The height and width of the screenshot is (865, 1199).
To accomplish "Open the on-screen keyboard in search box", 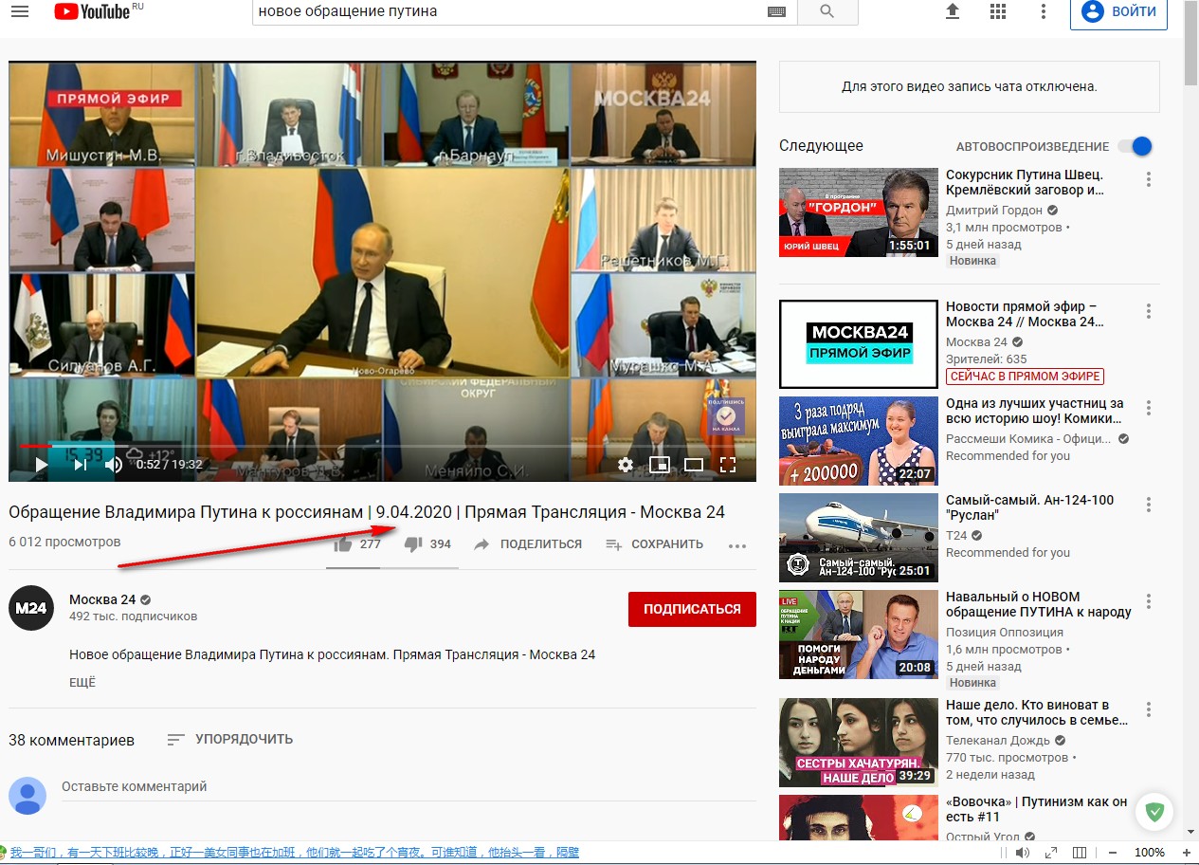I will (x=776, y=11).
